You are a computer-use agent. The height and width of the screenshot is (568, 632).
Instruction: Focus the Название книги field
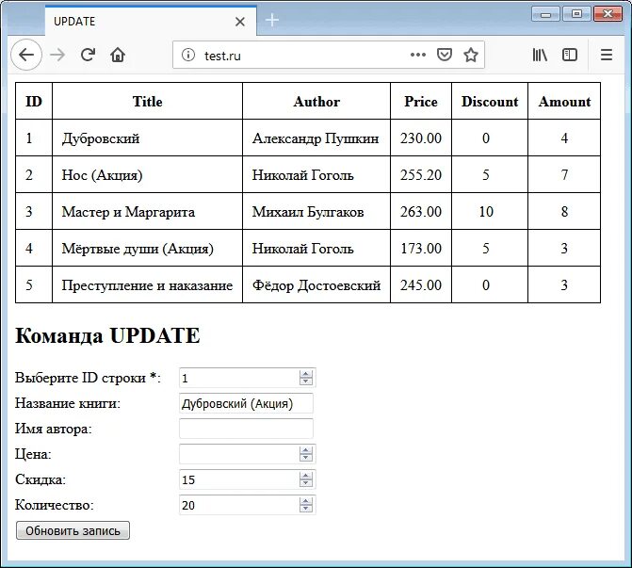(246, 403)
